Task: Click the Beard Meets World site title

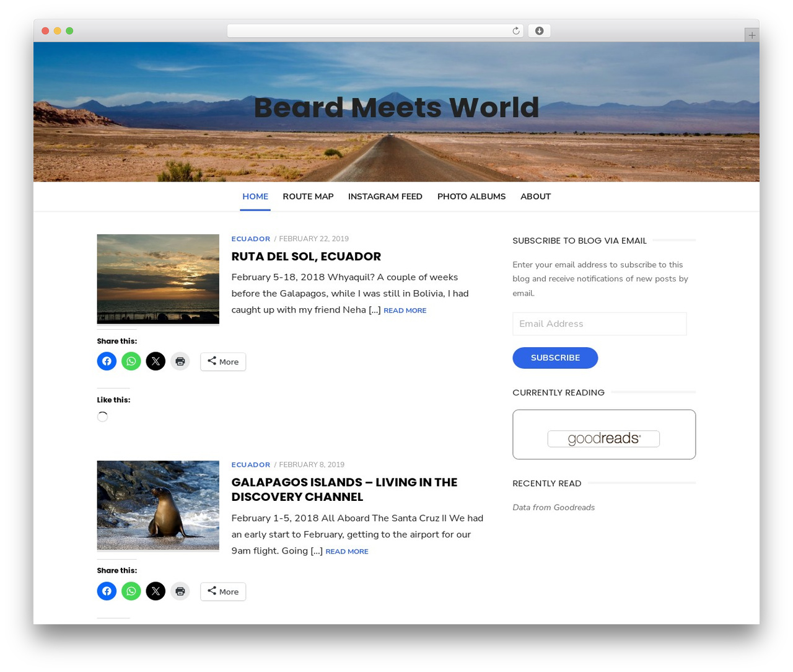Action: pyautogui.click(x=396, y=107)
